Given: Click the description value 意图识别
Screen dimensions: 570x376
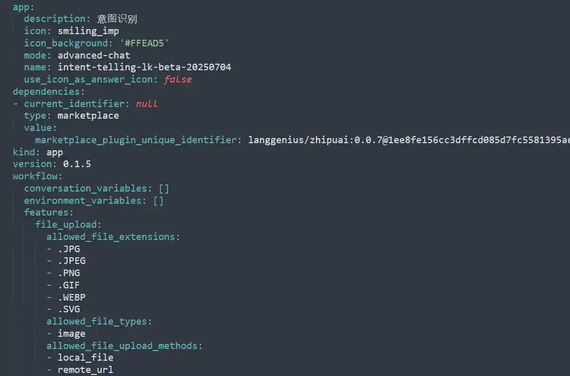Looking at the screenshot, I should 117,19.
